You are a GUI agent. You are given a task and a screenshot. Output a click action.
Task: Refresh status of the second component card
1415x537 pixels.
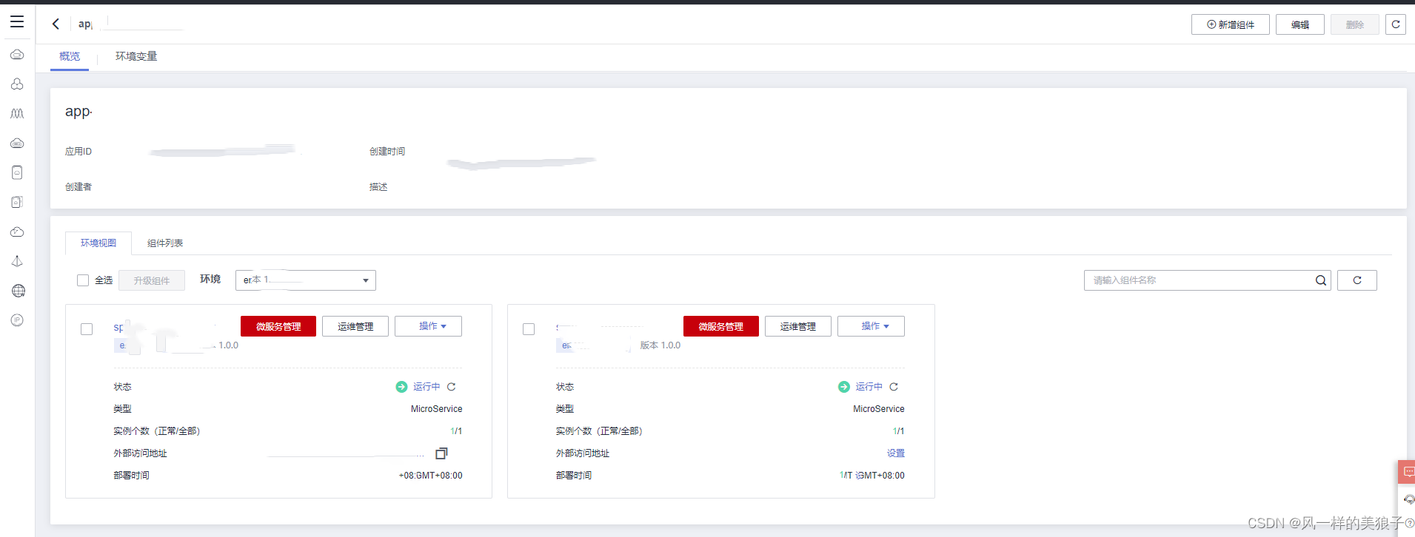(894, 387)
